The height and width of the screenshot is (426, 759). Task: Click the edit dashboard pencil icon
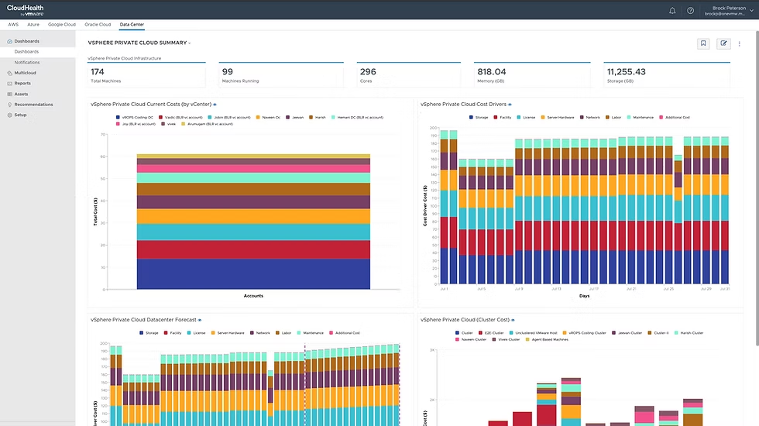tap(723, 43)
